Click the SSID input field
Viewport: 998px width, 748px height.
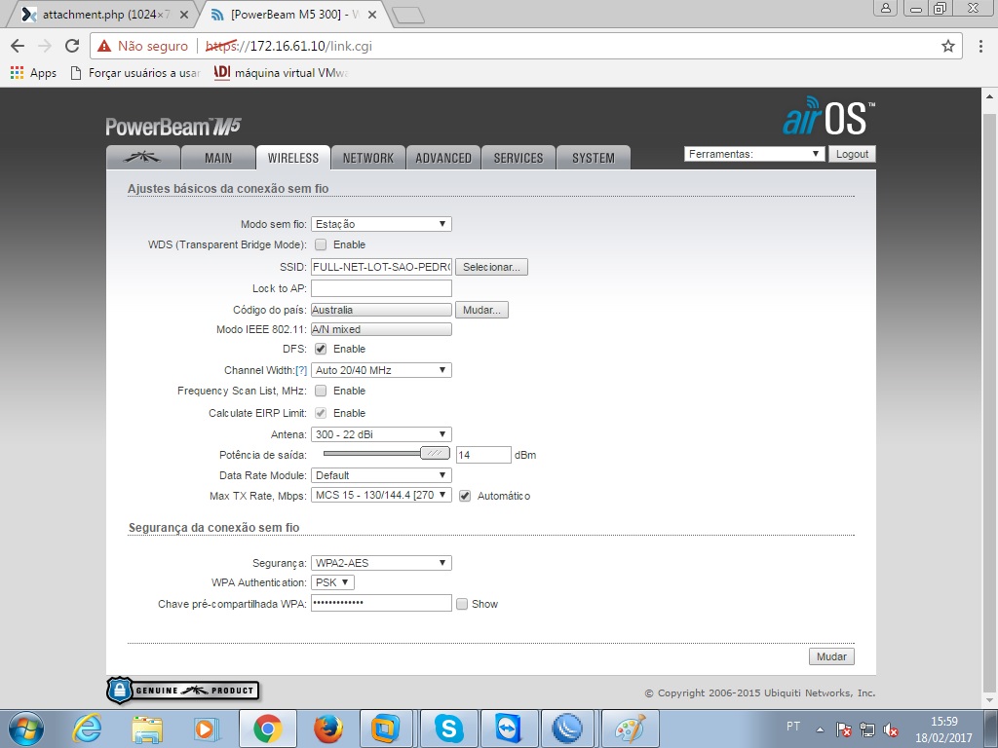point(381,267)
